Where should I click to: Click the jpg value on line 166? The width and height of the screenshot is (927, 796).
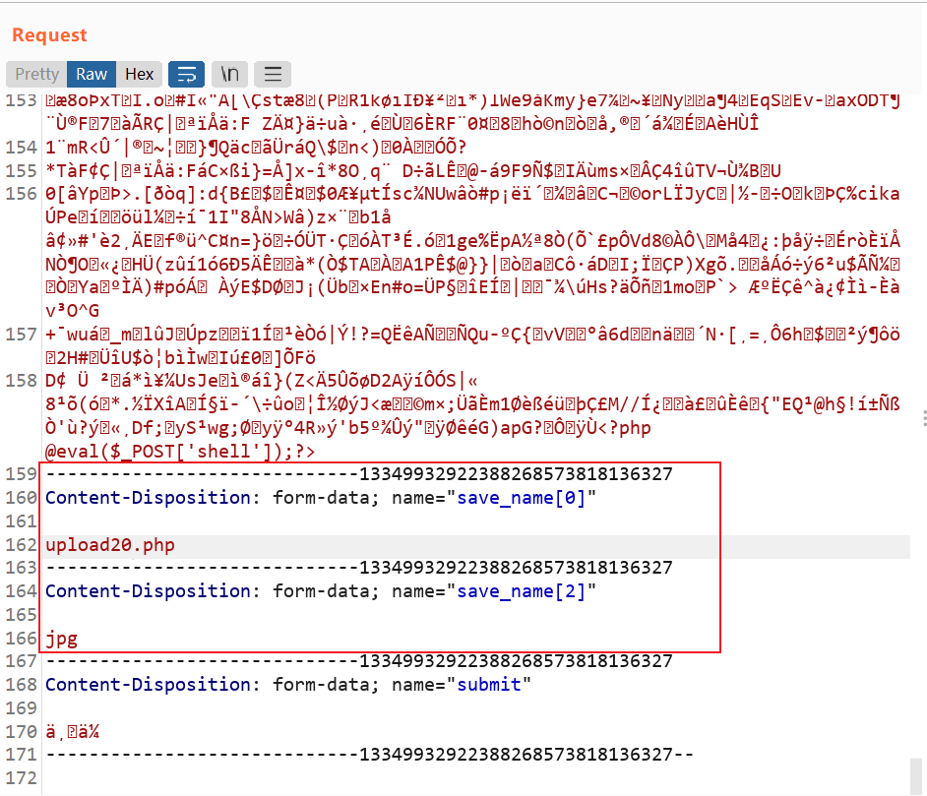coord(61,639)
